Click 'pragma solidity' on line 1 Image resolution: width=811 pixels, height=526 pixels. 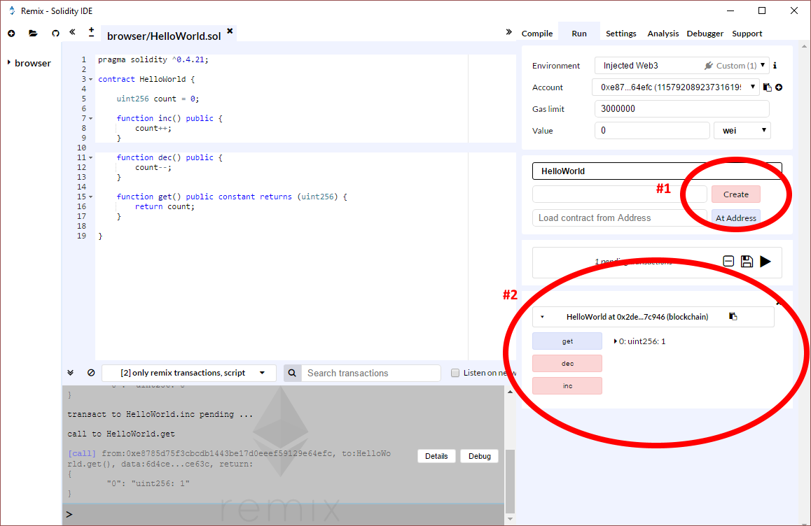pyautogui.click(x=132, y=60)
